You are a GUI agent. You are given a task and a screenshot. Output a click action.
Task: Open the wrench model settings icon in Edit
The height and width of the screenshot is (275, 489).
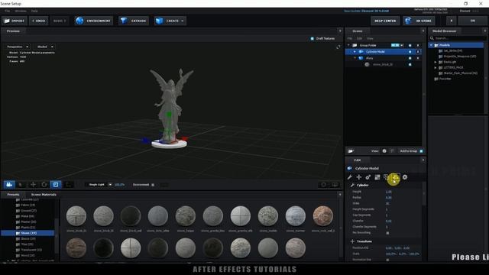[350, 177]
